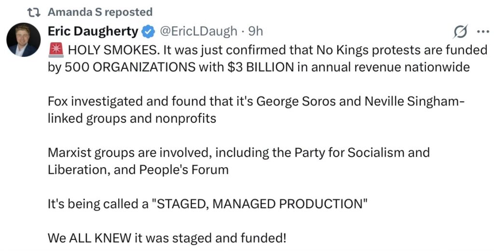Click the "Party for Socialism" phrase
This screenshot has width=494, height=251.
(x=346, y=153)
